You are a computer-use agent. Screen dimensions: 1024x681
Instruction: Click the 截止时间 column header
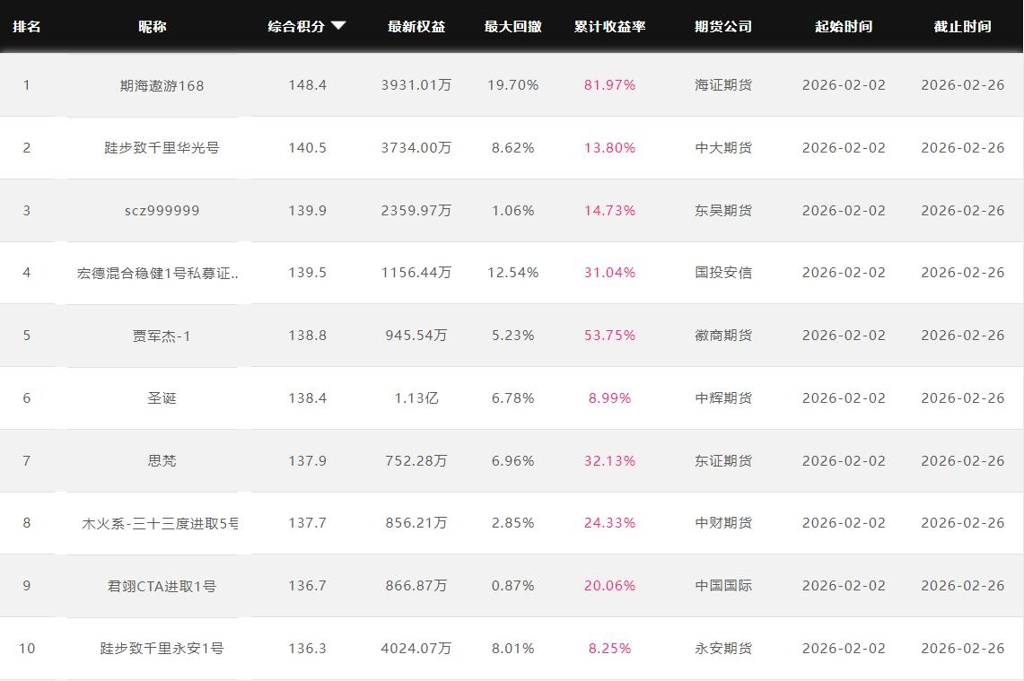tap(962, 27)
